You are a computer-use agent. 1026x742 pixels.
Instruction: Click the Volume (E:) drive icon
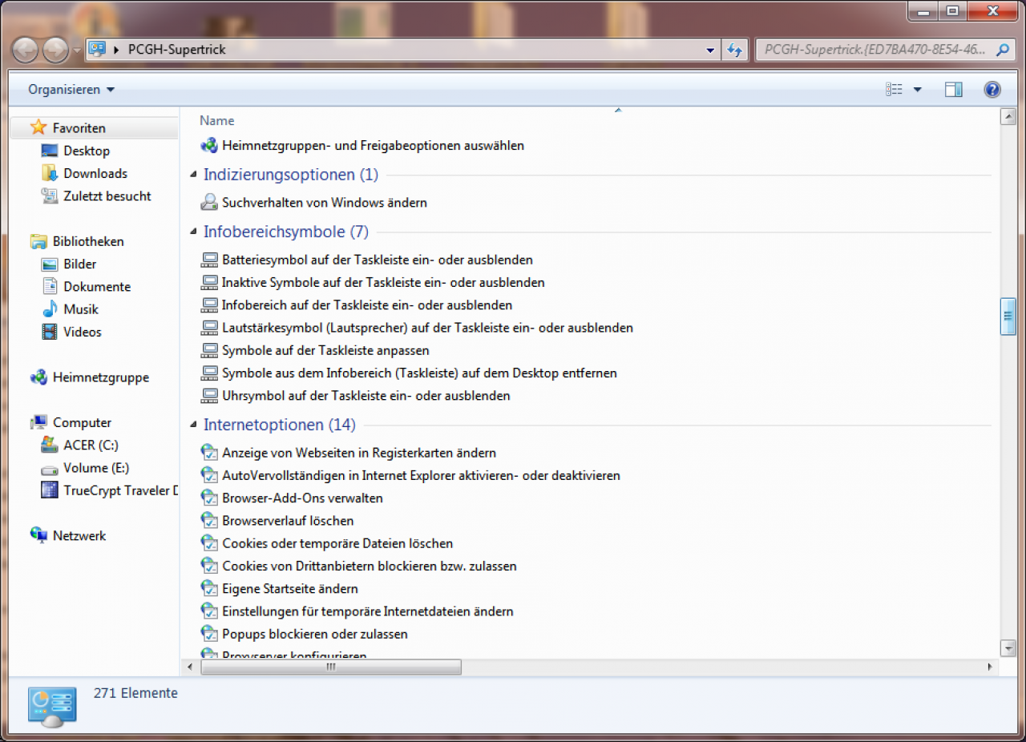50,469
